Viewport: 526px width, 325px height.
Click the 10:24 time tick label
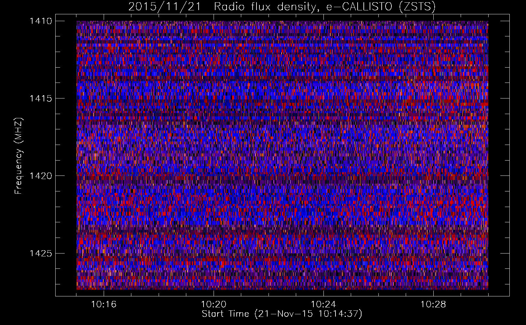click(323, 304)
